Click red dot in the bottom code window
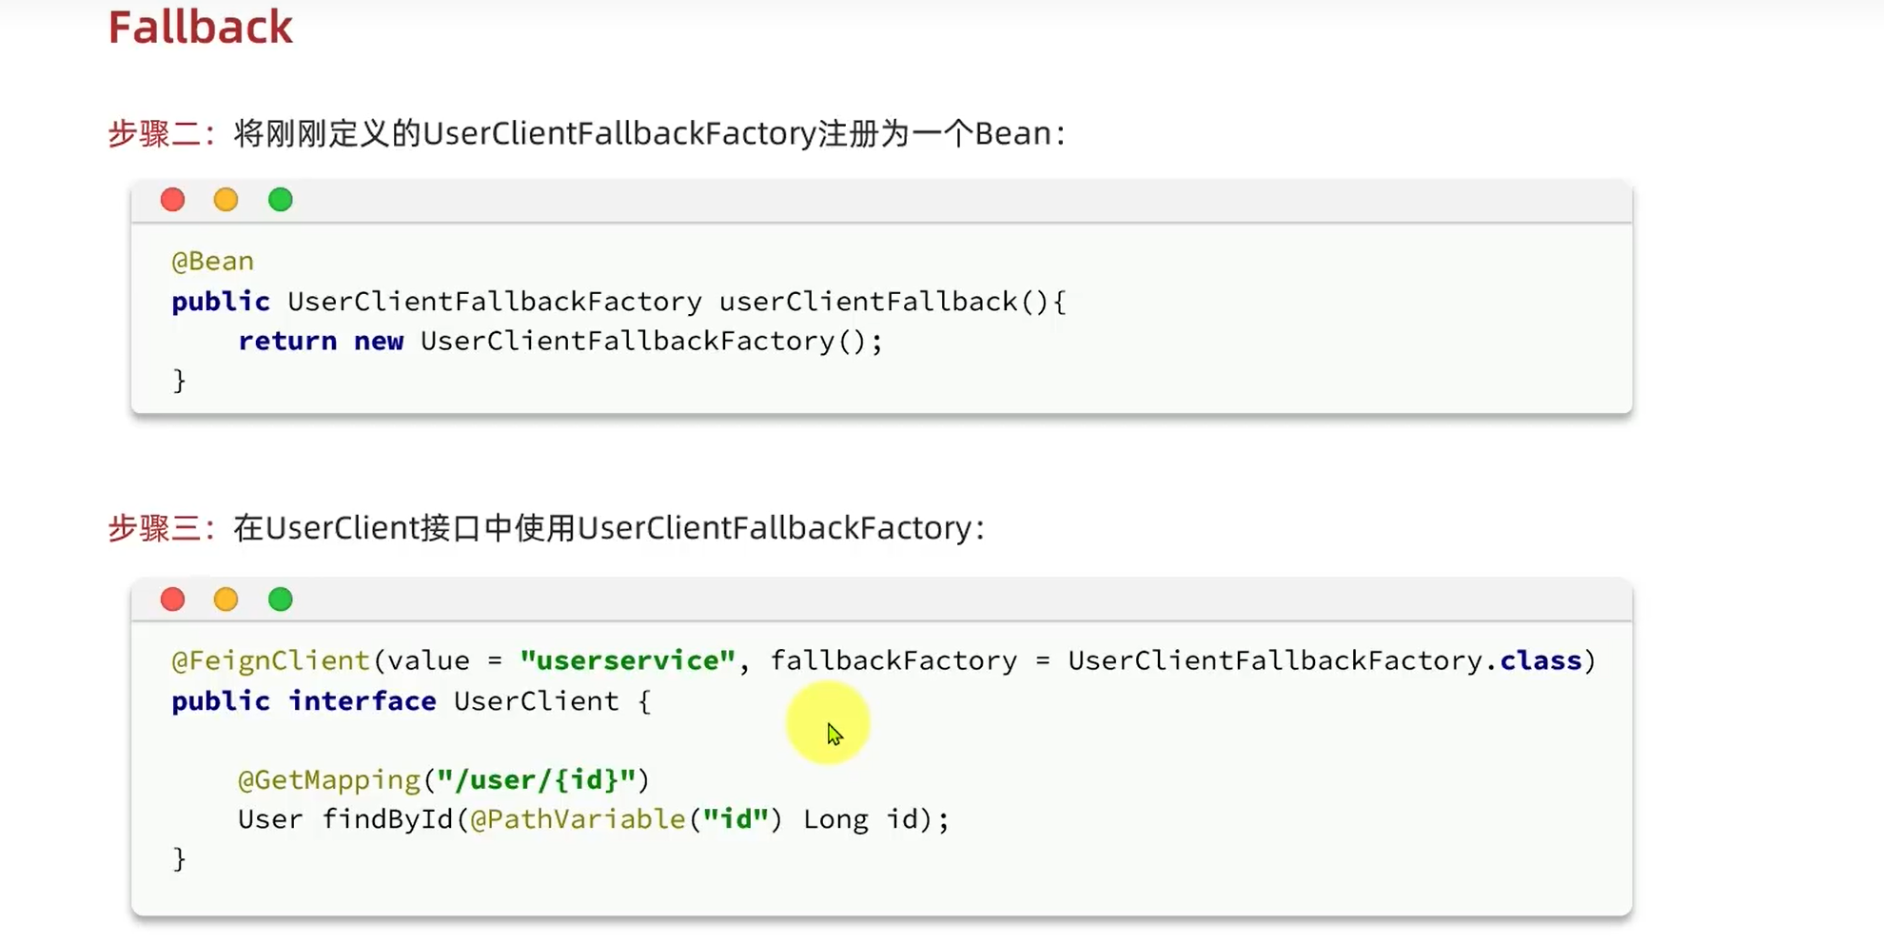 (172, 599)
